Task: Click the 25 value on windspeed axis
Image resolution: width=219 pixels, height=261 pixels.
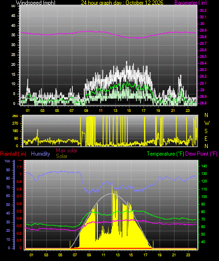Action: [x=13, y=55]
